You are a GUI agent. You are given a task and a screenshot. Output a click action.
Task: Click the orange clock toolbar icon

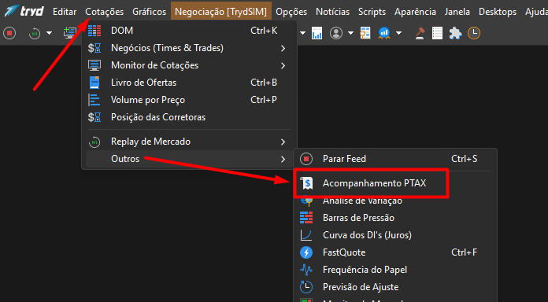point(474,33)
